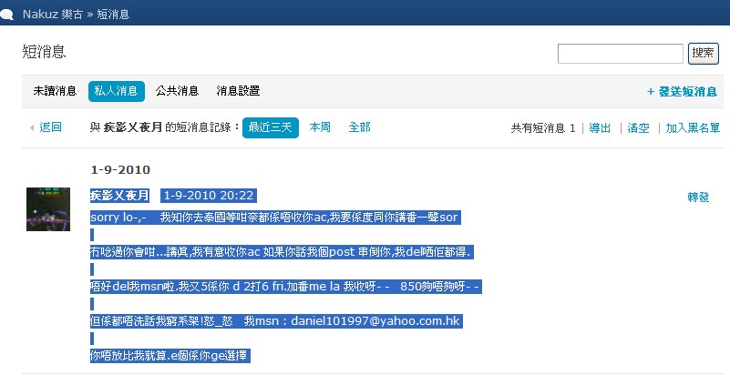This screenshot has width=730, height=375.
Task: Forward the message with 轉發
Action: [698, 197]
